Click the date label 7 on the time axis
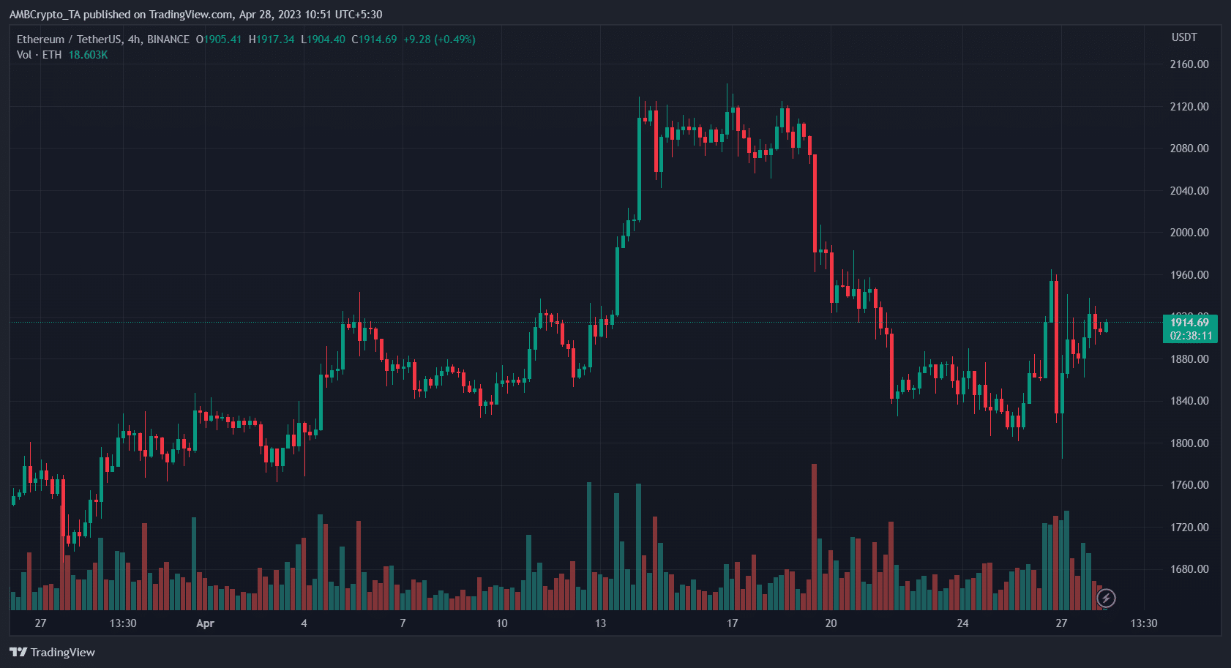Viewport: 1231px width, 668px height. click(x=403, y=623)
